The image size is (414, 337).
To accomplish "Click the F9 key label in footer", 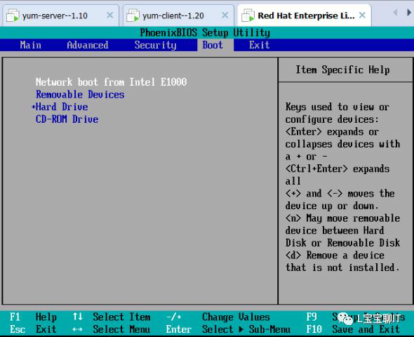I will (312, 317).
